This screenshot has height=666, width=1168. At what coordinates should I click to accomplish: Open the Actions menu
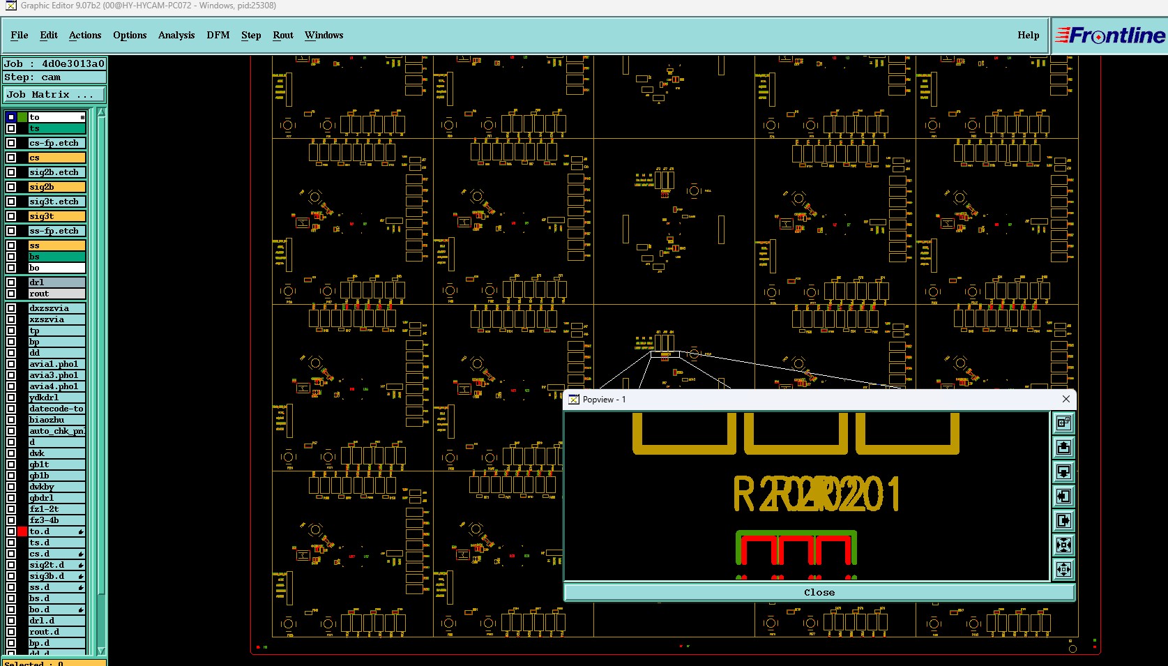[x=85, y=35]
